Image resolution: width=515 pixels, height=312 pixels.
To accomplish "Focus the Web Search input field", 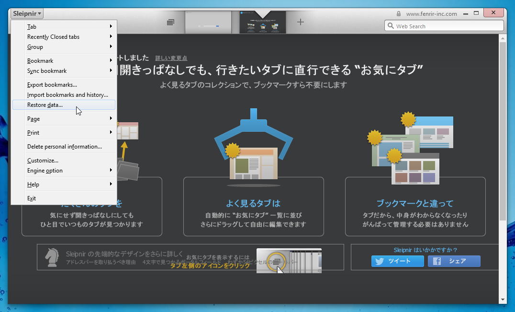I will click(444, 26).
